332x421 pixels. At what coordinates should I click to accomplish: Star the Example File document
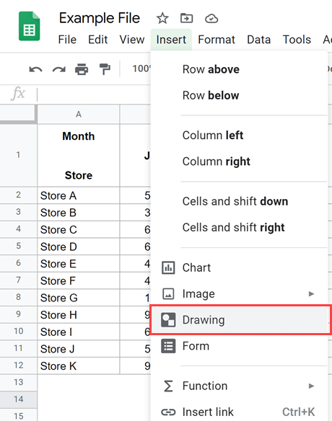162,19
